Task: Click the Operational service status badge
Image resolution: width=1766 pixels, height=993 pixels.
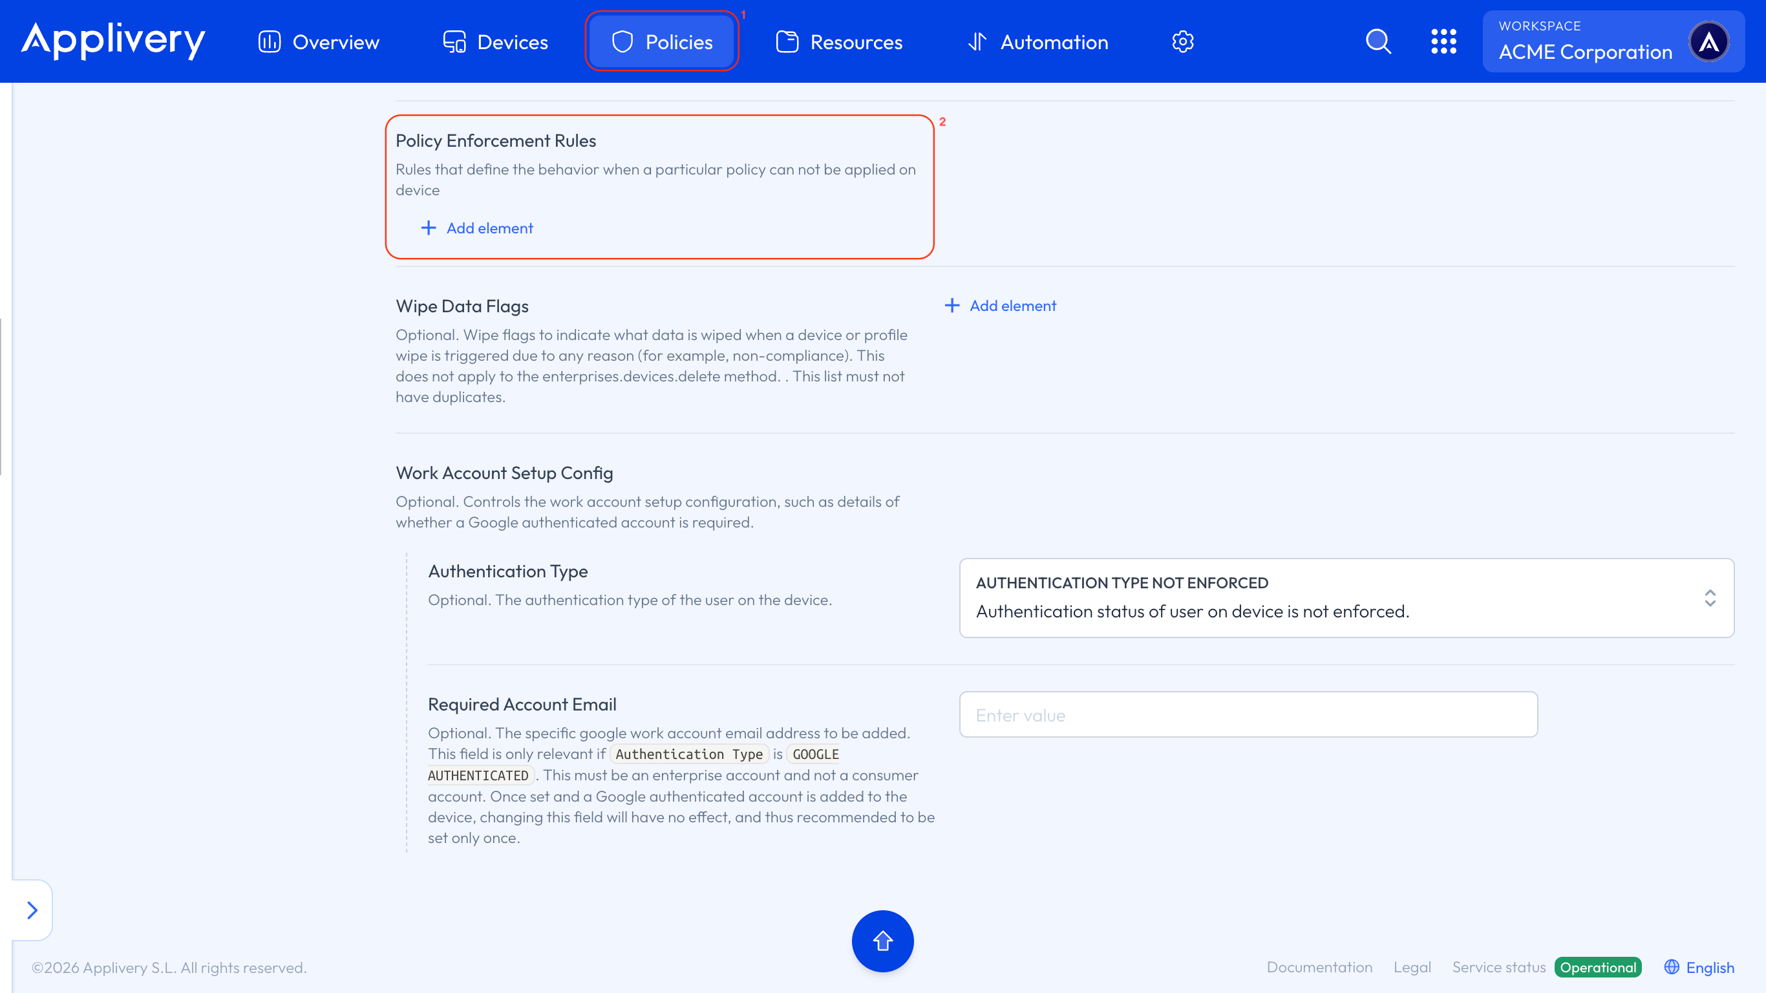Action: 1597,967
